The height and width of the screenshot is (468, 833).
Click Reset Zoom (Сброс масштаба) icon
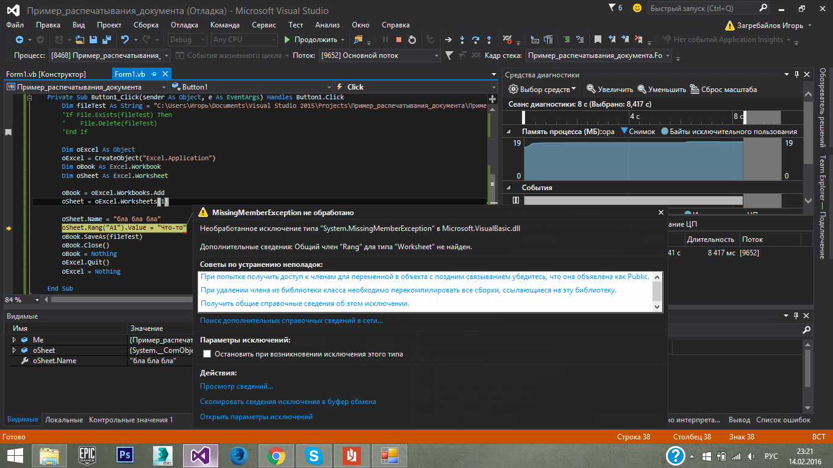(x=695, y=89)
